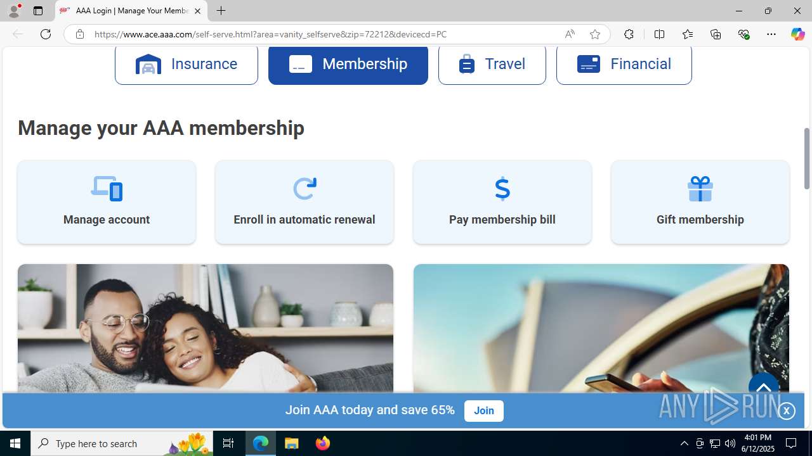This screenshot has width=812, height=456.
Task: Enable Split screen view
Action: coord(659,34)
